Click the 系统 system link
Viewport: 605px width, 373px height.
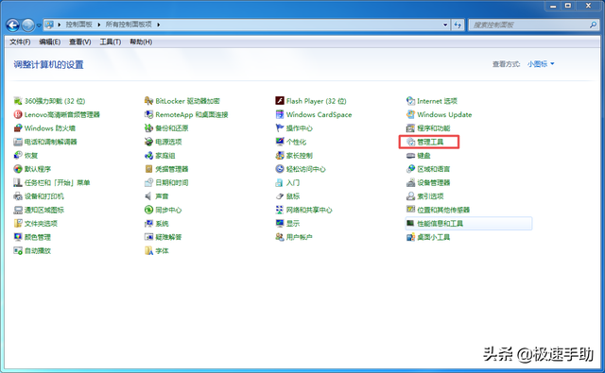pos(162,224)
